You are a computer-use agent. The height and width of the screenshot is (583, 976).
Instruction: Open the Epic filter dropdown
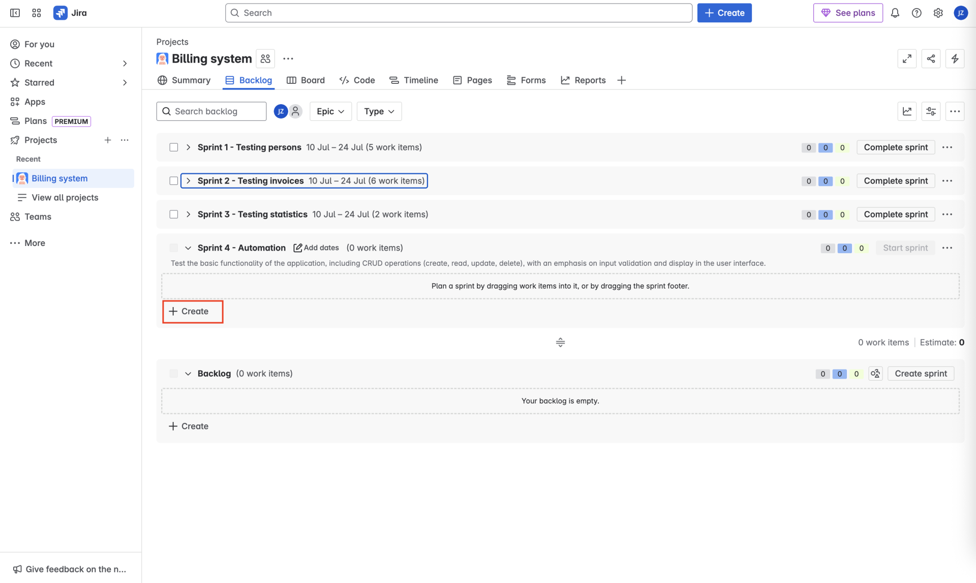[x=330, y=111]
